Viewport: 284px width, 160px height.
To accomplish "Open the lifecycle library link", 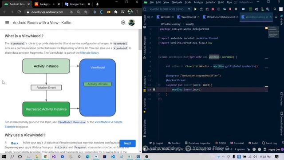I will click(90, 53).
